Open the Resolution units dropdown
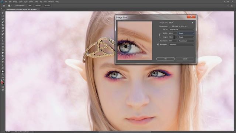This screenshot has width=236, height=133. (186, 41)
